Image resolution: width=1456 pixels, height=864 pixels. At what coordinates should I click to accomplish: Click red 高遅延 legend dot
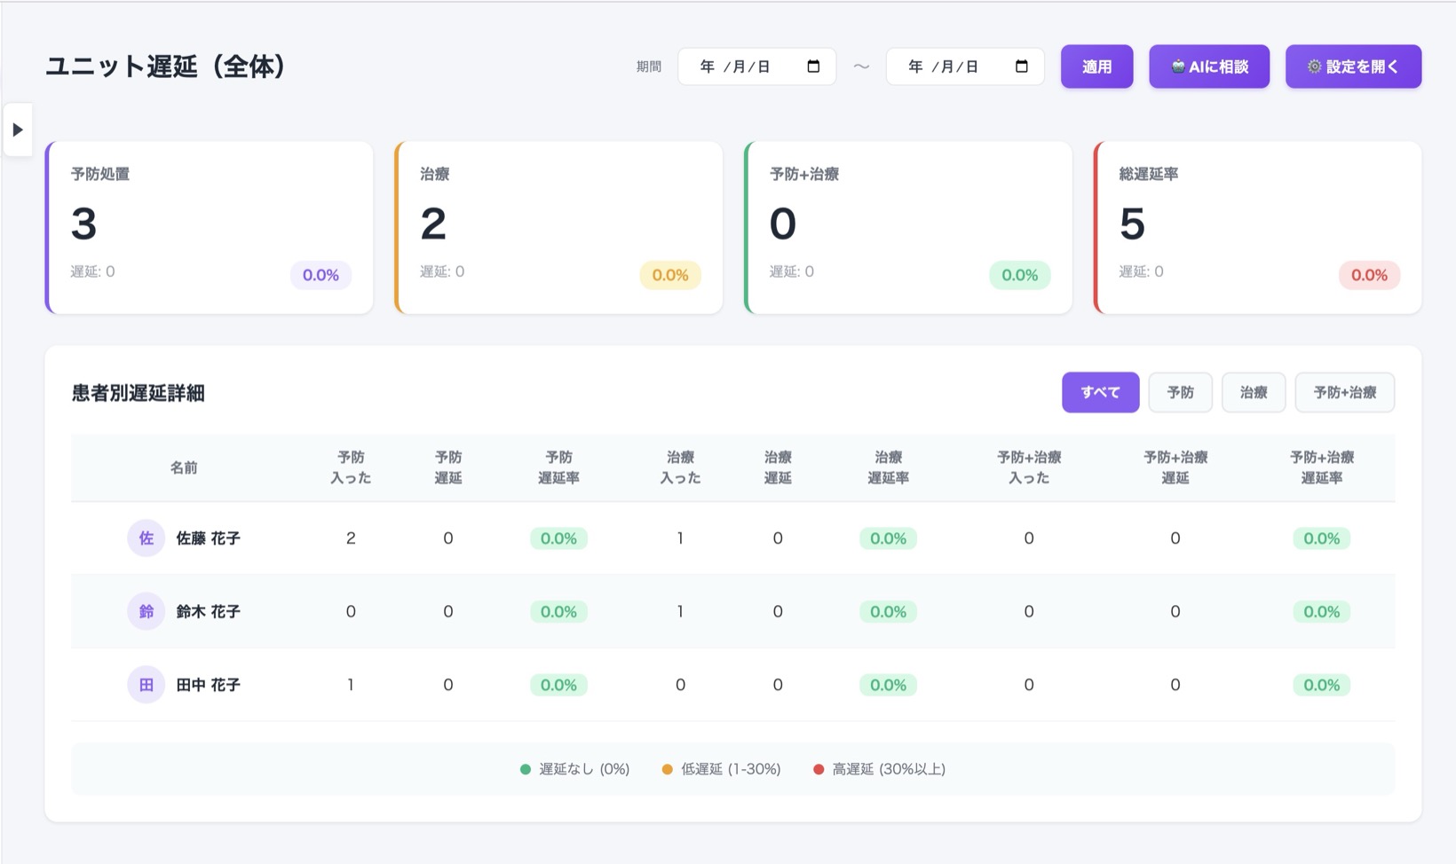click(819, 769)
